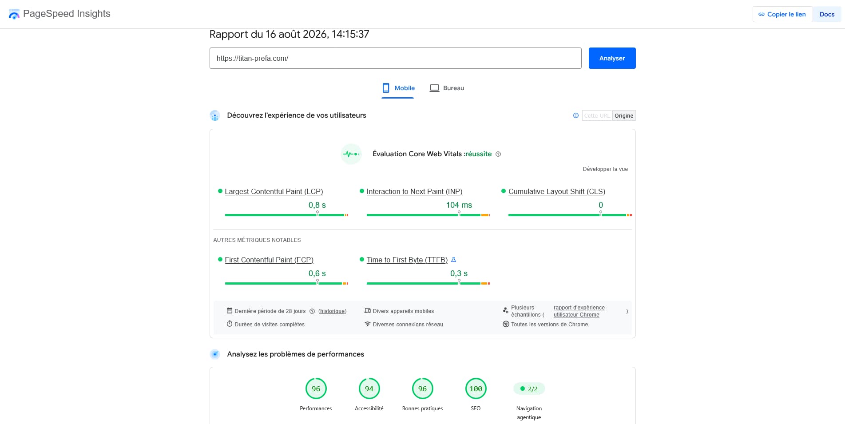Click the TTFB value 0,3 s

pos(459,273)
